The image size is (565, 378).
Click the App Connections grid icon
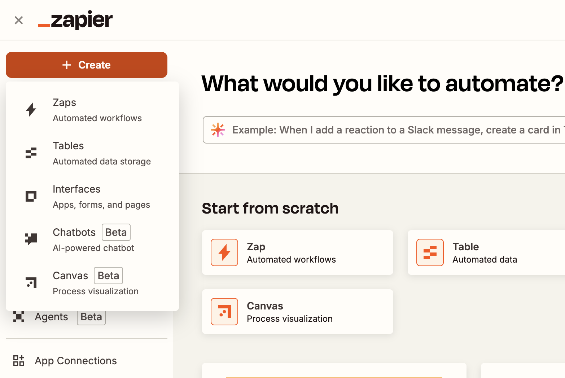click(x=19, y=361)
